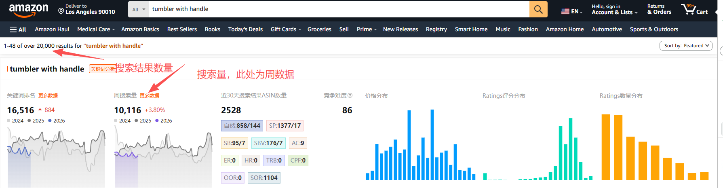Viewport: 723px width, 188px height.
Task: Open the All hamburger menu
Action: tap(18, 30)
